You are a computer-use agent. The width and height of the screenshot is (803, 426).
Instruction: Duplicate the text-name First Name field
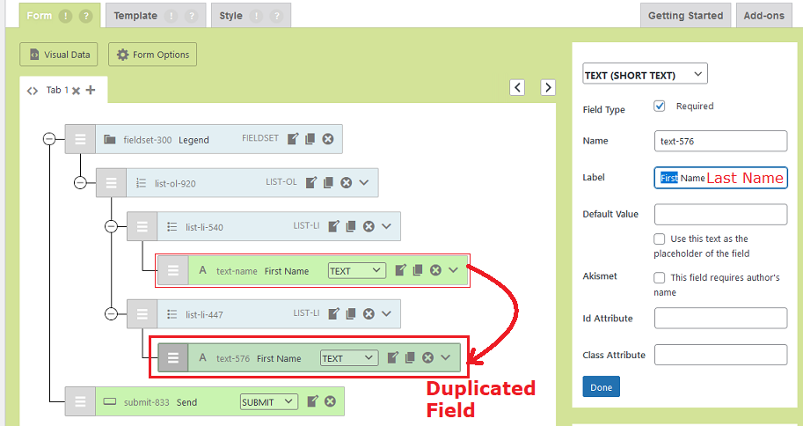418,270
